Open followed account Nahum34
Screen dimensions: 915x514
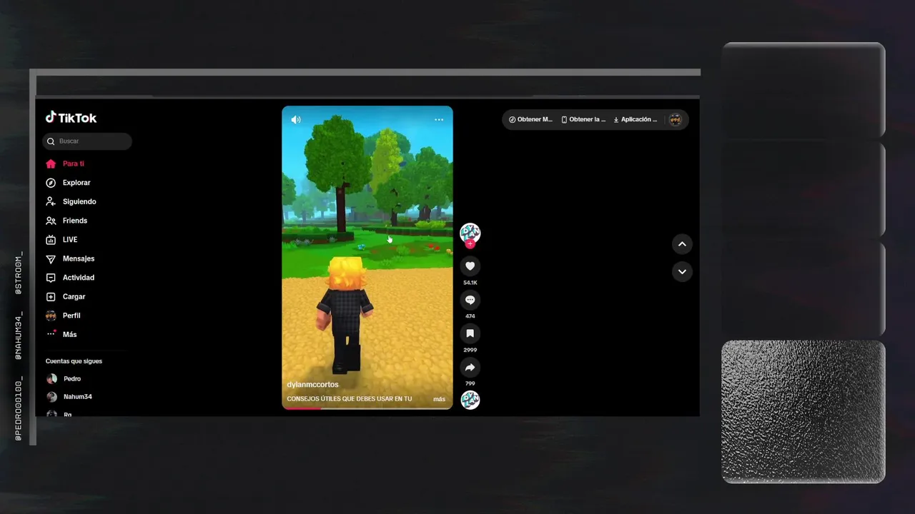(x=77, y=397)
